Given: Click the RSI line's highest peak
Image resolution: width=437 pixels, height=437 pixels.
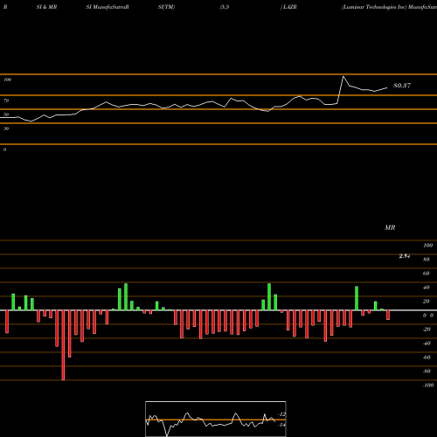Looking at the screenshot, I should (x=343, y=77).
